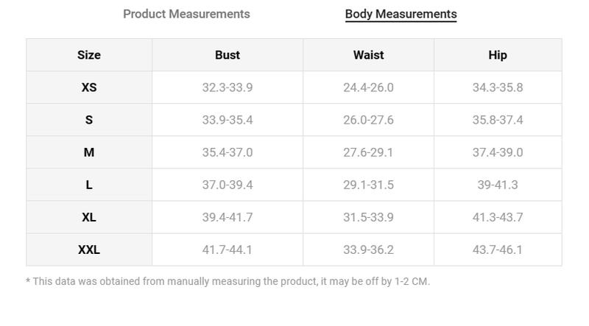Click the M hip value 37.4-39.0

[x=498, y=152]
